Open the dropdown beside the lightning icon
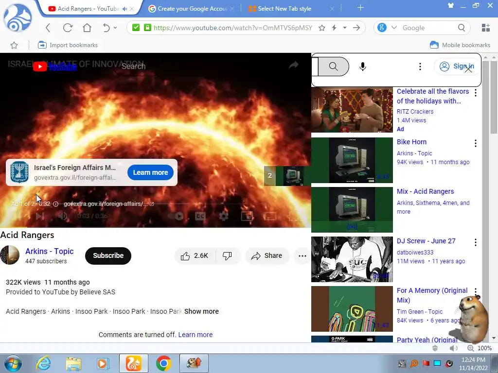This screenshot has width=498, height=373. (x=345, y=28)
